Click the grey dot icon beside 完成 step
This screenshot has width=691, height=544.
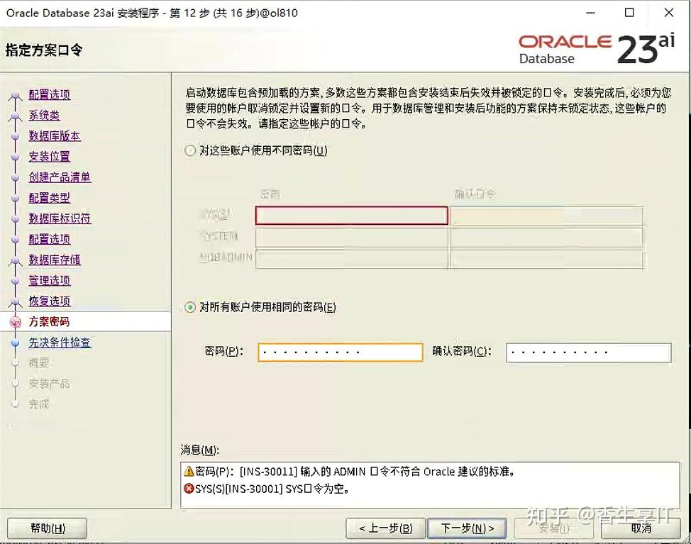pos(16,404)
